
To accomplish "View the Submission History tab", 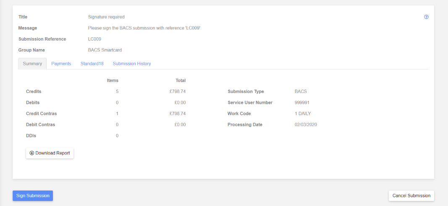I will coord(132,64).
